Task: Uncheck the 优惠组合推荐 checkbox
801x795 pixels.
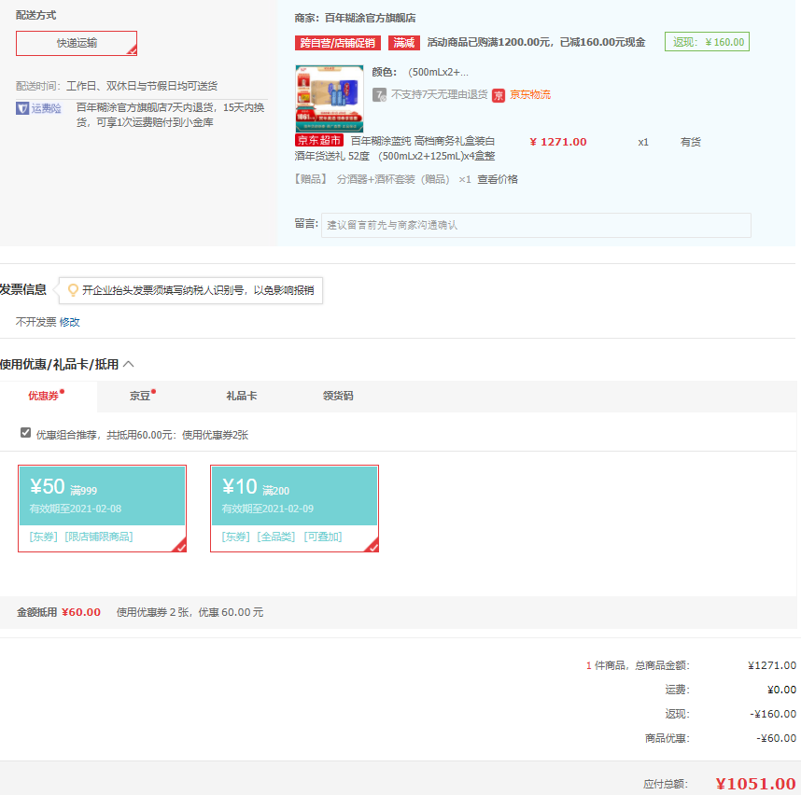Action: click(x=25, y=433)
